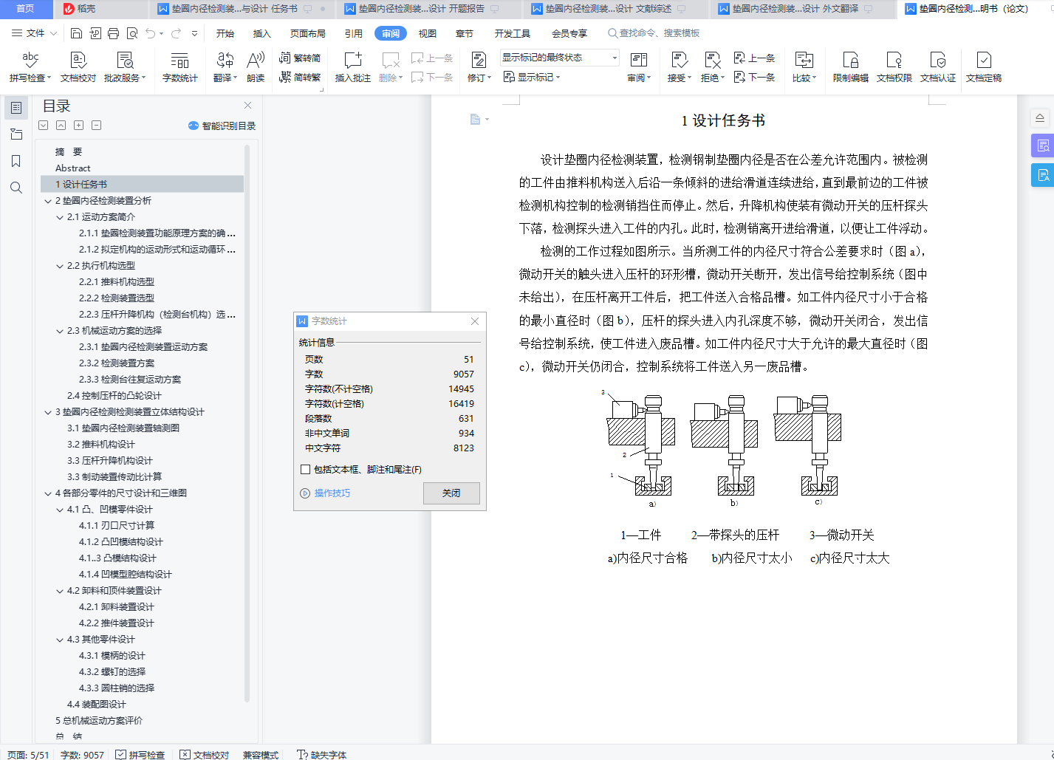Go to 上一条 previous revision near 拒绝
The image size is (1054, 760).
click(754, 58)
